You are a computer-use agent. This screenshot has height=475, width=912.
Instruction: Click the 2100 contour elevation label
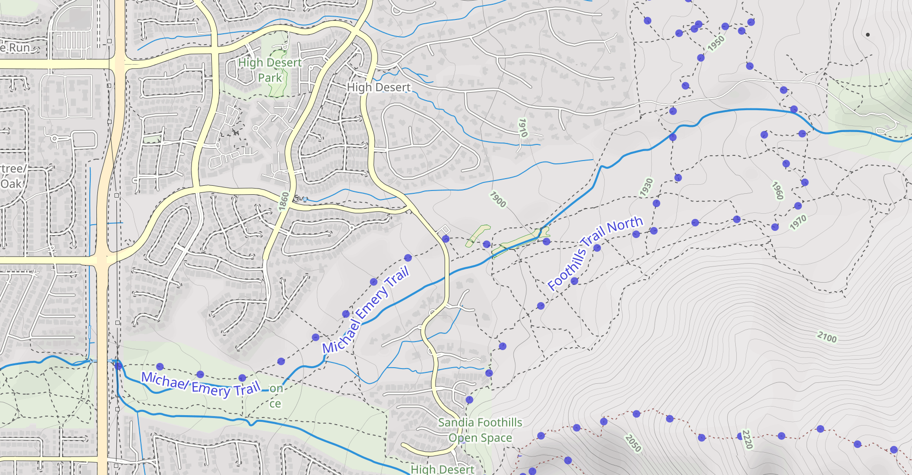(x=827, y=338)
